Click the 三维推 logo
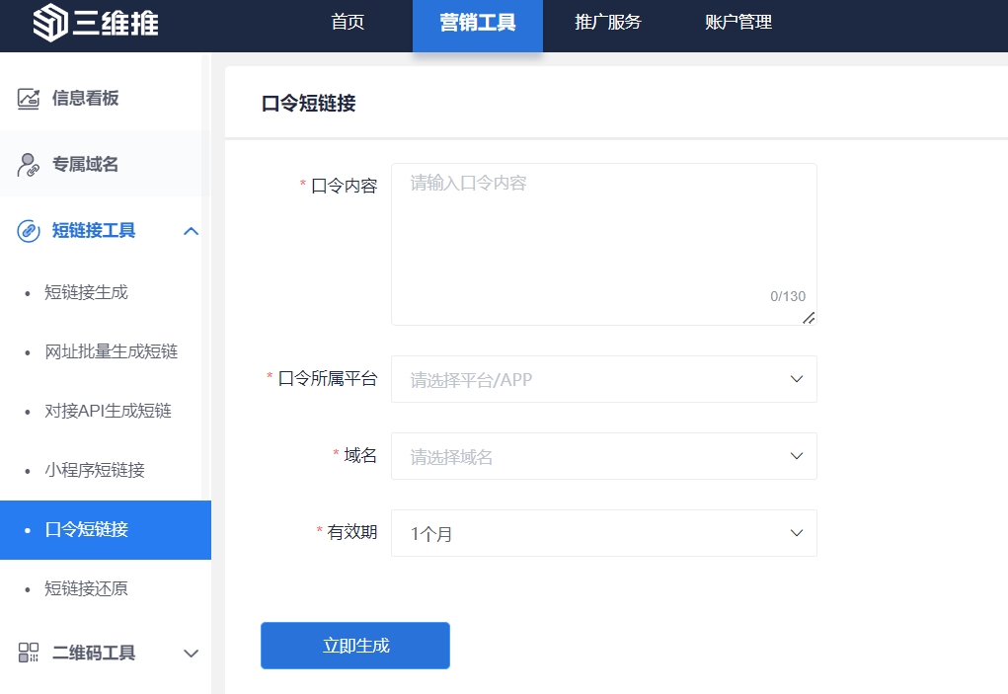The width and height of the screenshot is (1008, 694). click(x=96, y=23)
